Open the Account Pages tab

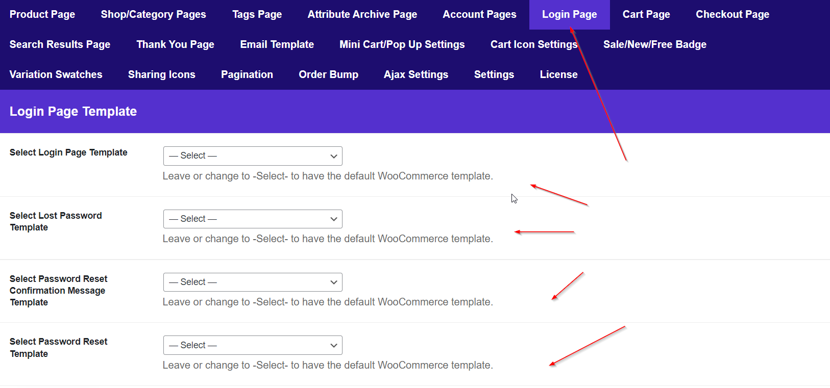tap(479, 15)
